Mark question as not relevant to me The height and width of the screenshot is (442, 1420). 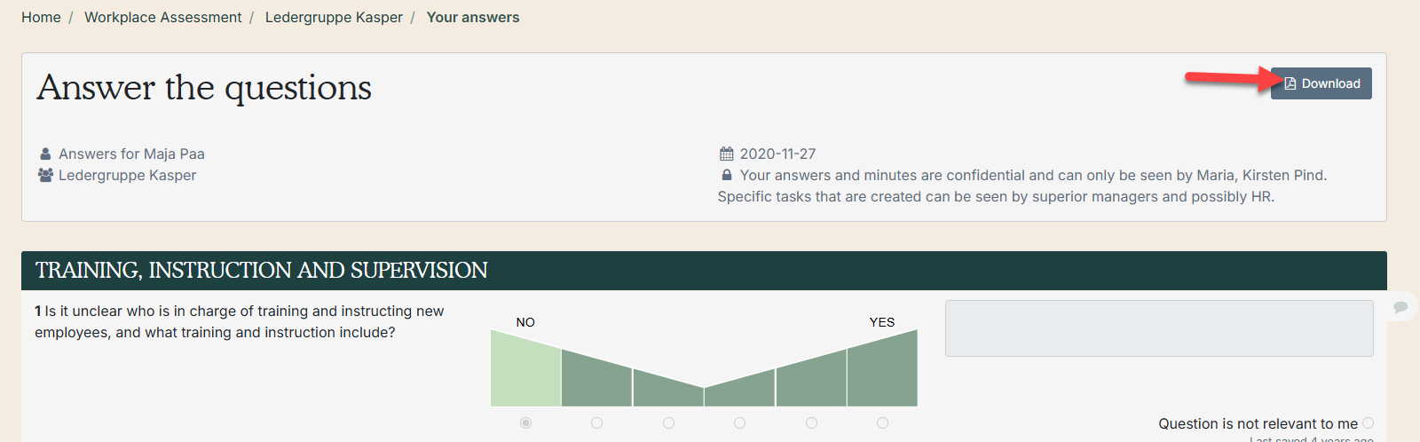tap(1368, 423)
